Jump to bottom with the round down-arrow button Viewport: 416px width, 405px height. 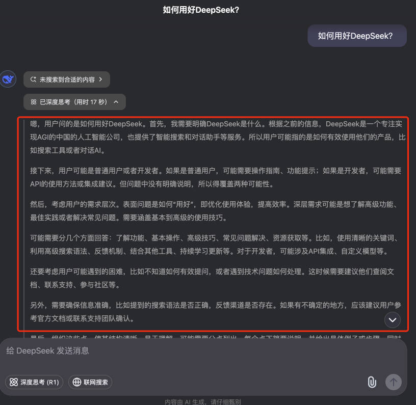pos(393,320)
